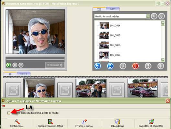
Task: Click the grey round icon at top right of media panel
Action: [x=162, y=16]
